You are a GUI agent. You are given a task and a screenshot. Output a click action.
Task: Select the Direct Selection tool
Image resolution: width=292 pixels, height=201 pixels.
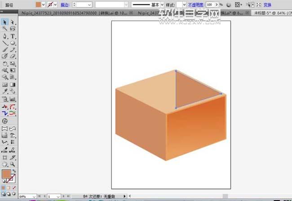point(13,22)
